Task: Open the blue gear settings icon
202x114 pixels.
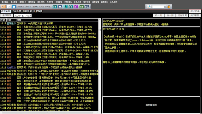Action: coord(60,7)
